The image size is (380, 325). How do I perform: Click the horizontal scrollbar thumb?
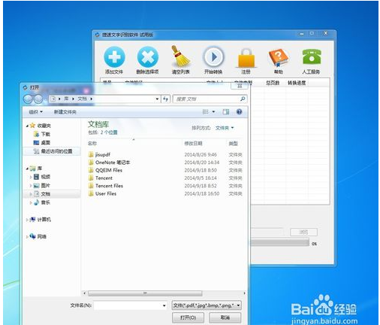145,293
